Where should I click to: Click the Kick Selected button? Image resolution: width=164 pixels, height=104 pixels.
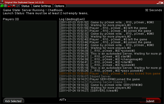coord(13,101)
